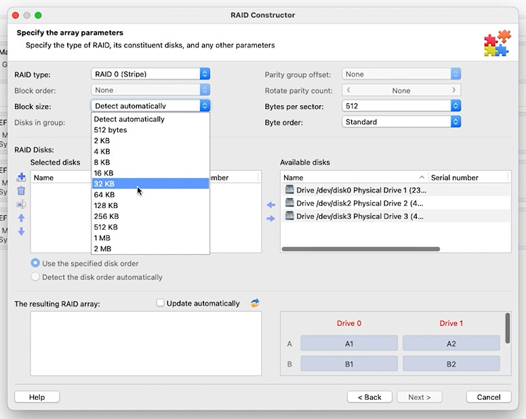Click disk icon of Drive /dev/disk3
The height and width of the screenshot is (419, 526).
[x=289, y=216]
